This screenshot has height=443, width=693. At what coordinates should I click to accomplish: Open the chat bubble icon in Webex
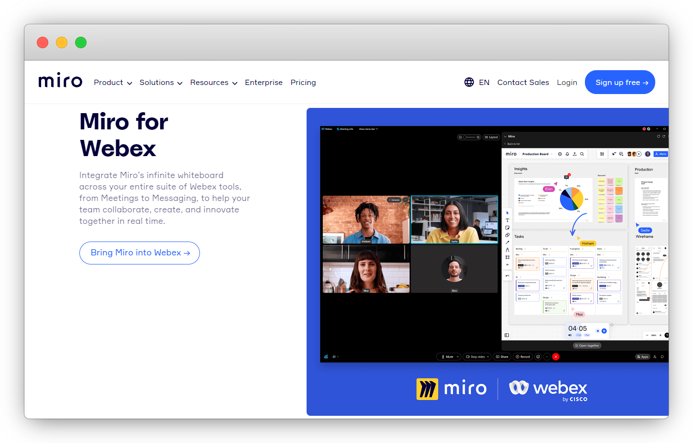[662, 357]
